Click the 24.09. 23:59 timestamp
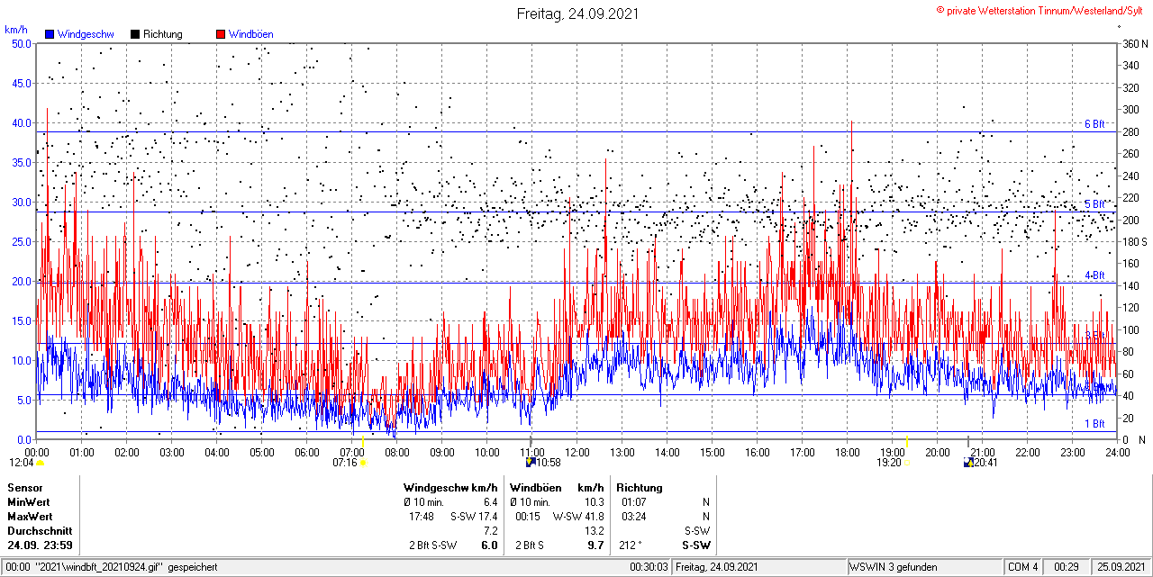The width and height of the screenshot is (1153, 577). [40, 545]
